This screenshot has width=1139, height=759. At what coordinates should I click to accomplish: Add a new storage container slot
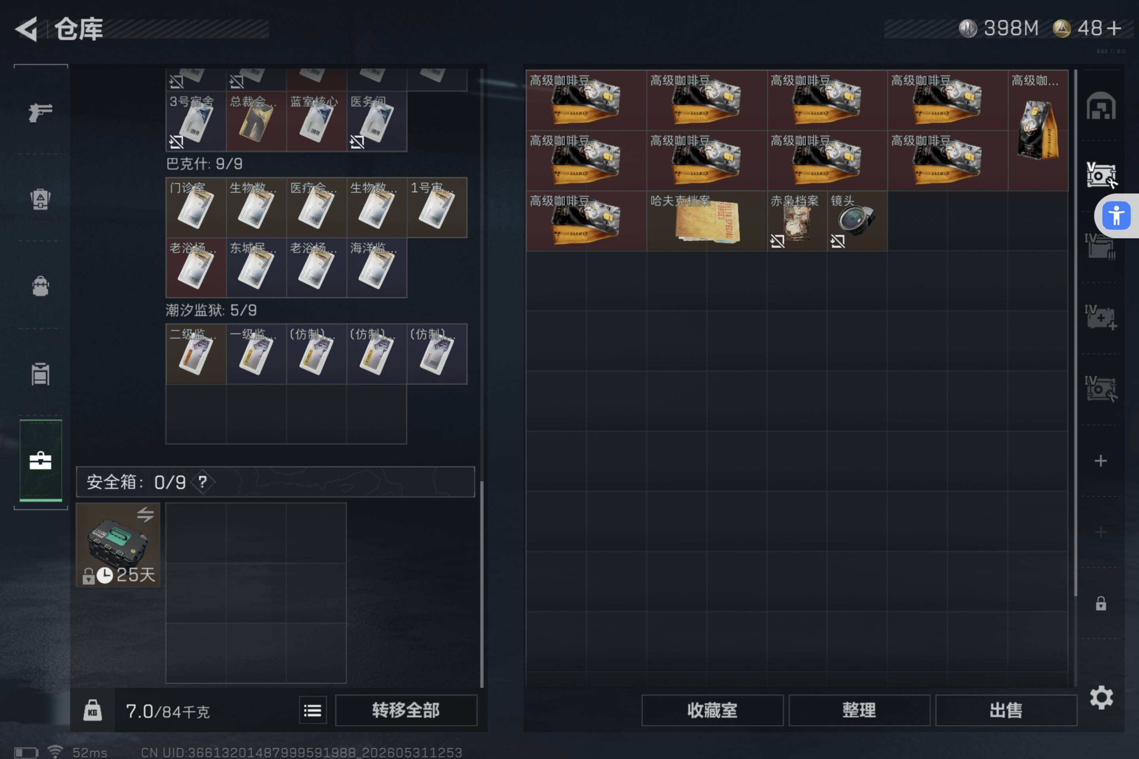click(1101, 460)
